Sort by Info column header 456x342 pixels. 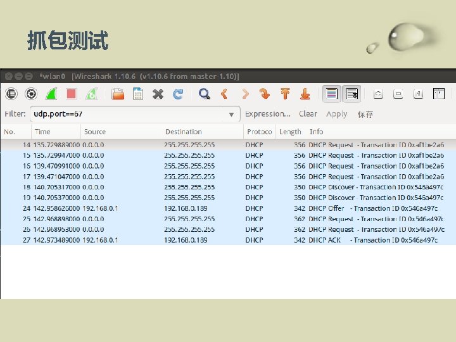click(381, 132)
